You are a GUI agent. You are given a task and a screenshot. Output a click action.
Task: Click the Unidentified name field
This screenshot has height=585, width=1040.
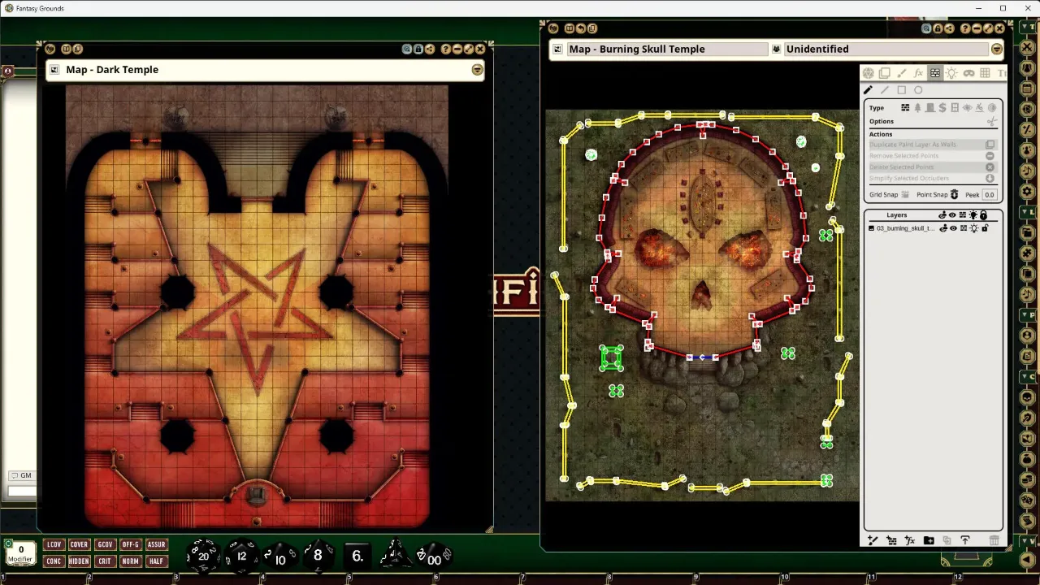[886, 49]
